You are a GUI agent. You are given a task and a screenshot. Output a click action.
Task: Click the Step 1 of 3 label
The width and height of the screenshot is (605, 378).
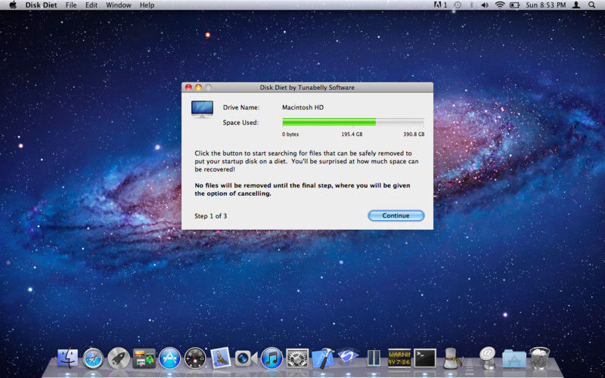click(211, 216)
